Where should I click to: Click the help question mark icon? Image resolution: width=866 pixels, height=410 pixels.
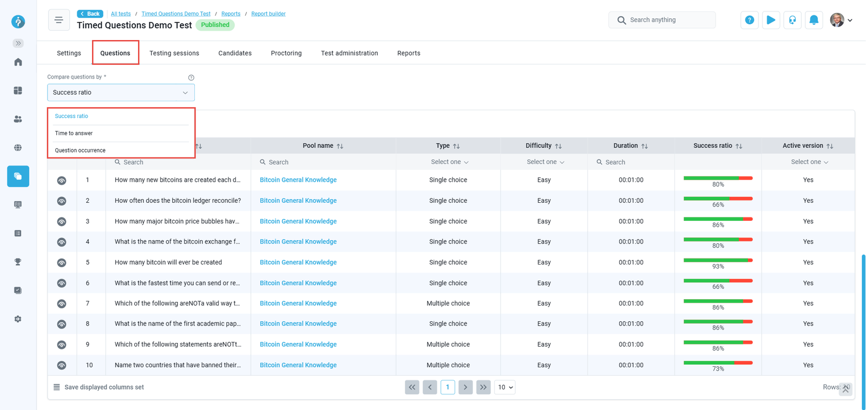[x=749, y=20]
